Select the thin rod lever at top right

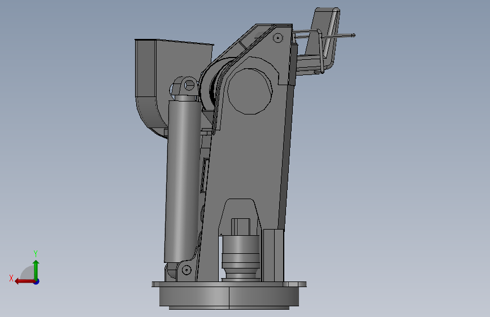point(325,35)
